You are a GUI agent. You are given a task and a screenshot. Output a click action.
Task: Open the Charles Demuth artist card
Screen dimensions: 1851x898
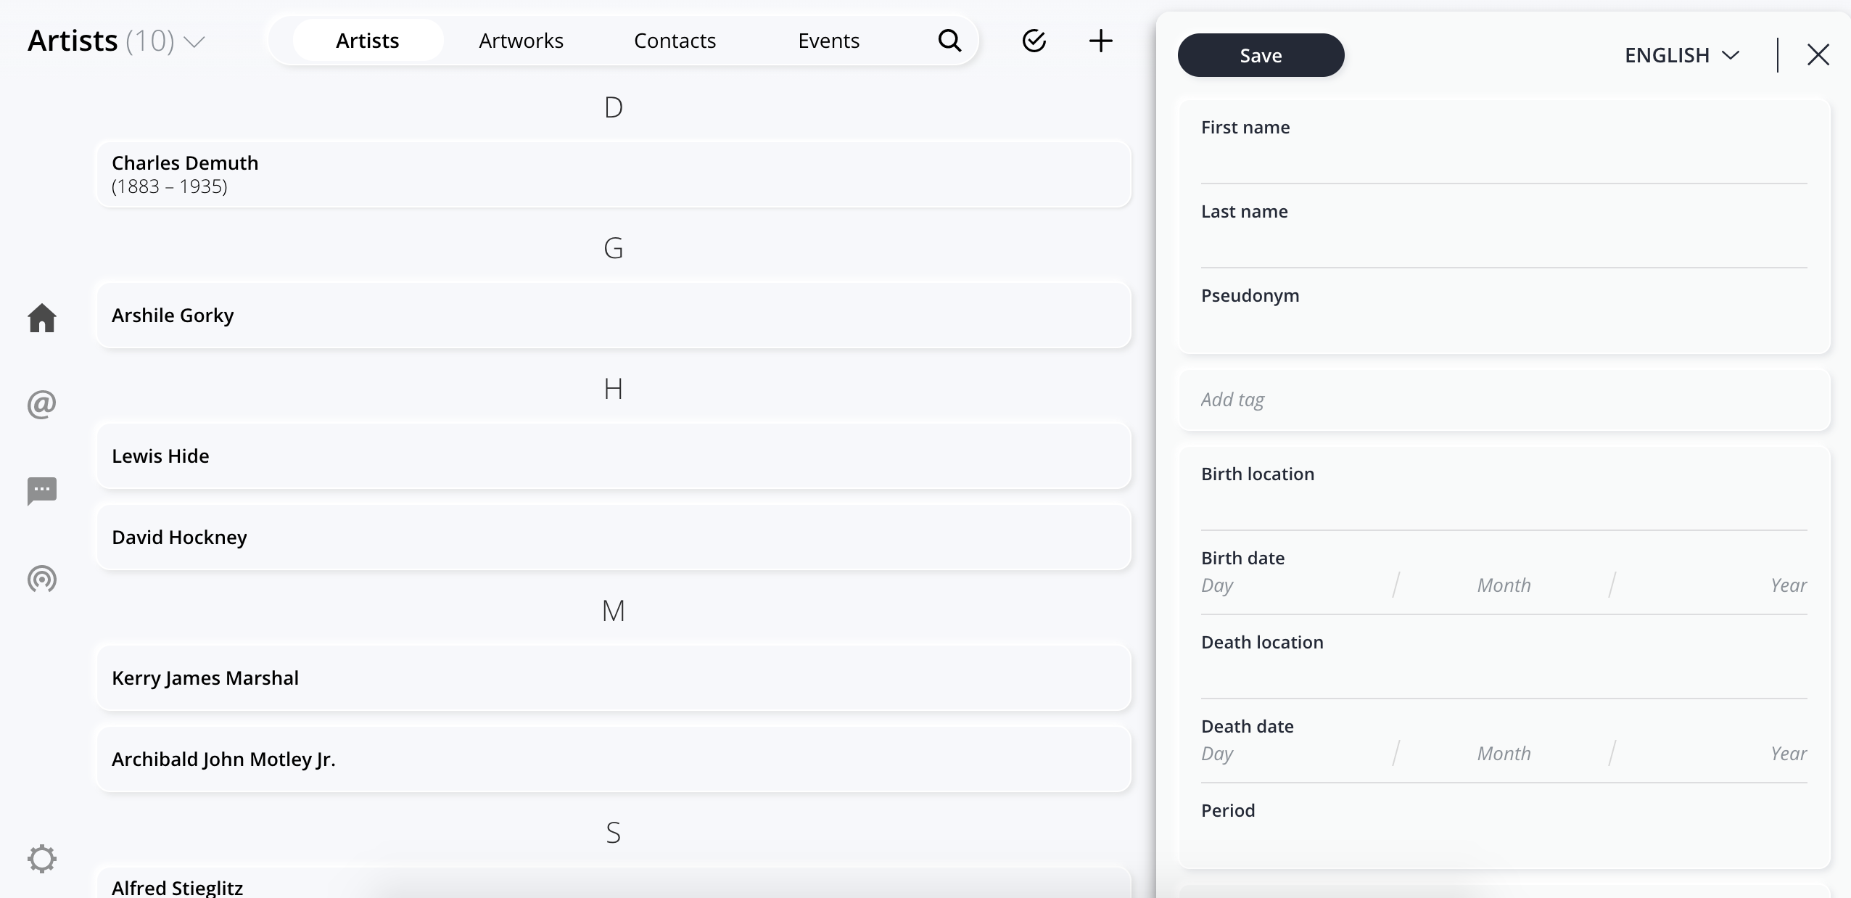614,174
